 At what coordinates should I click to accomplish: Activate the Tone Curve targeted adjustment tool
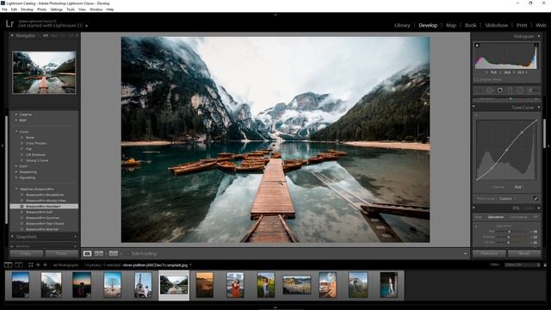coord(476,115)
